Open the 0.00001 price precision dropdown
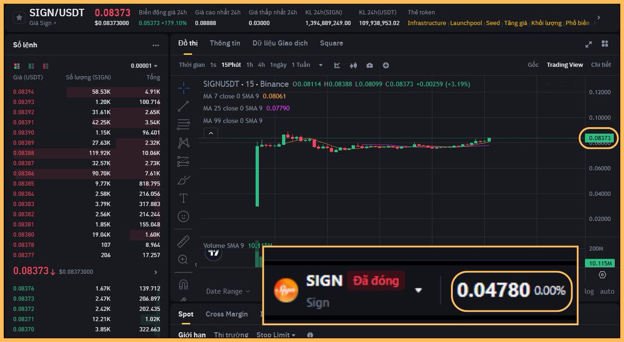 pyautogui.click(x=144, y=66)
